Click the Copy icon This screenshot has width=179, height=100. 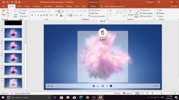point(8,13)
